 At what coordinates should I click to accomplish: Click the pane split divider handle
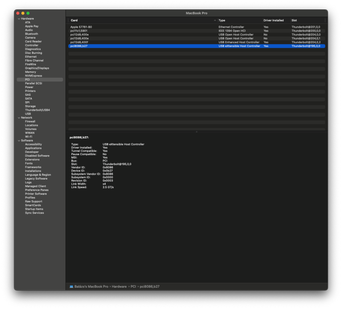pos(197,132)
